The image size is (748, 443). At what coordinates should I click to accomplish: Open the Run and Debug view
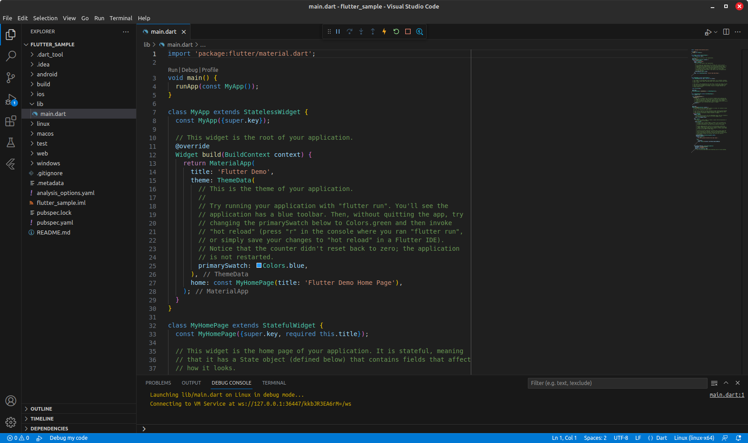11,99
